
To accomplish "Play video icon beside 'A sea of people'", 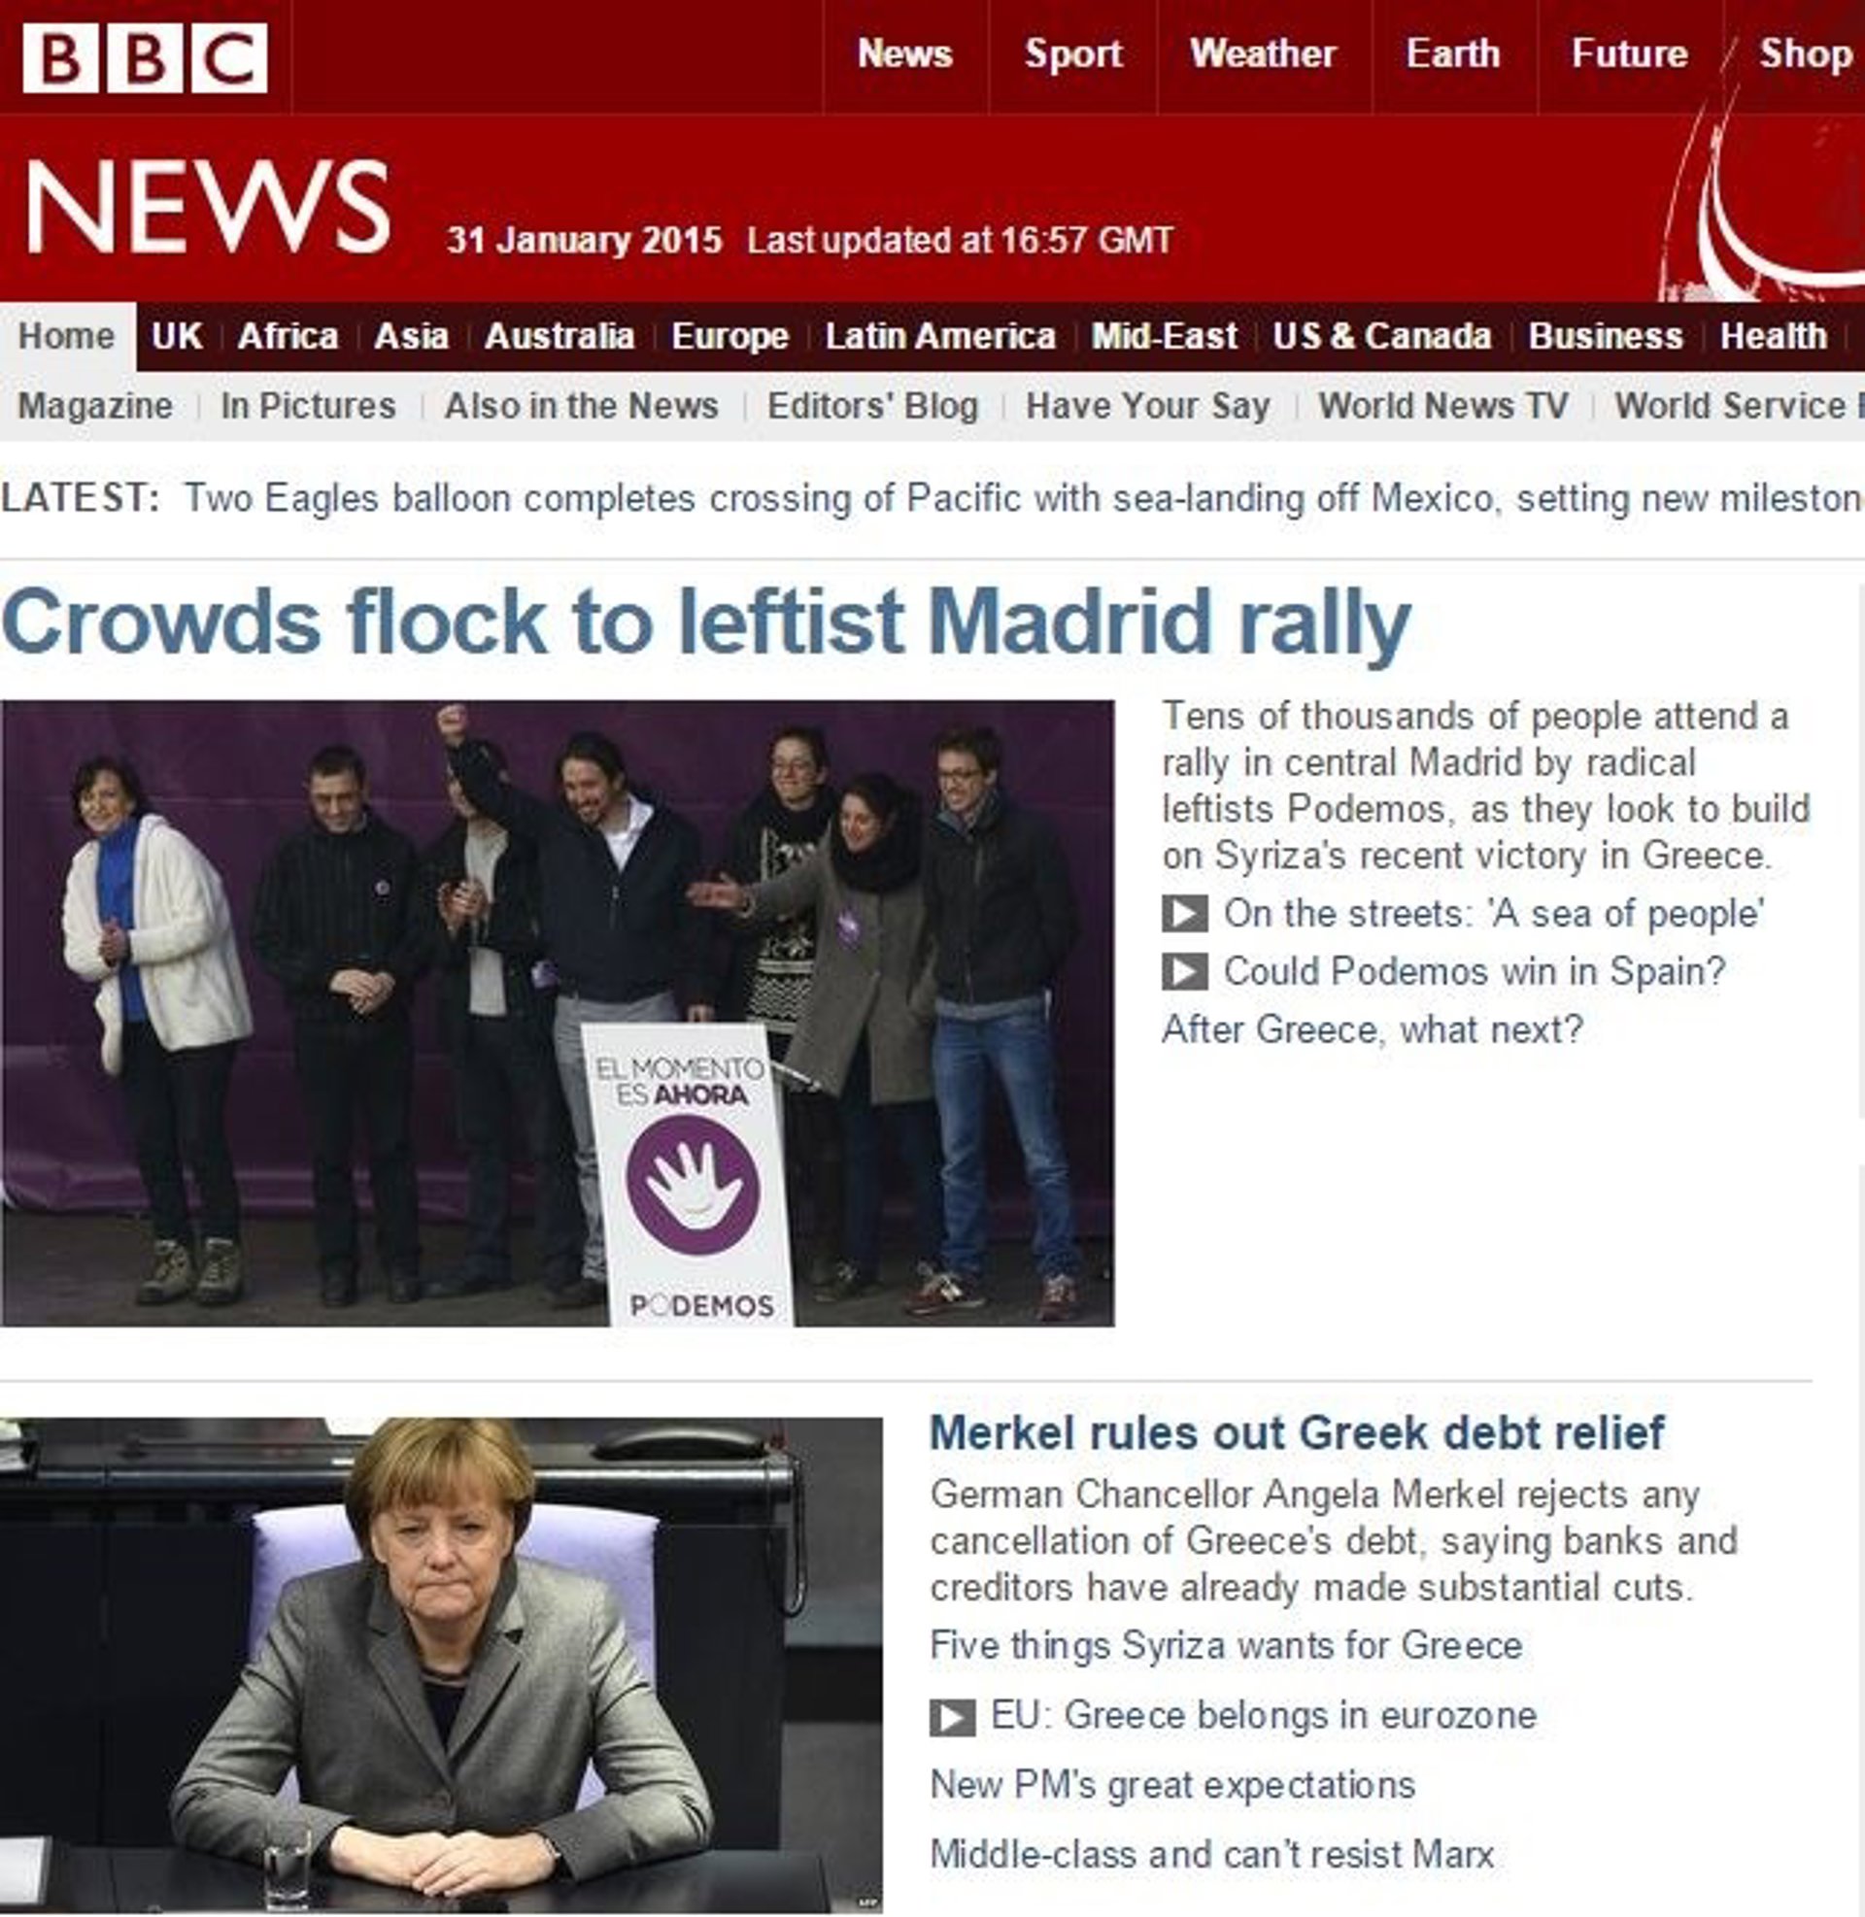I will click(x=1184, y=914).
